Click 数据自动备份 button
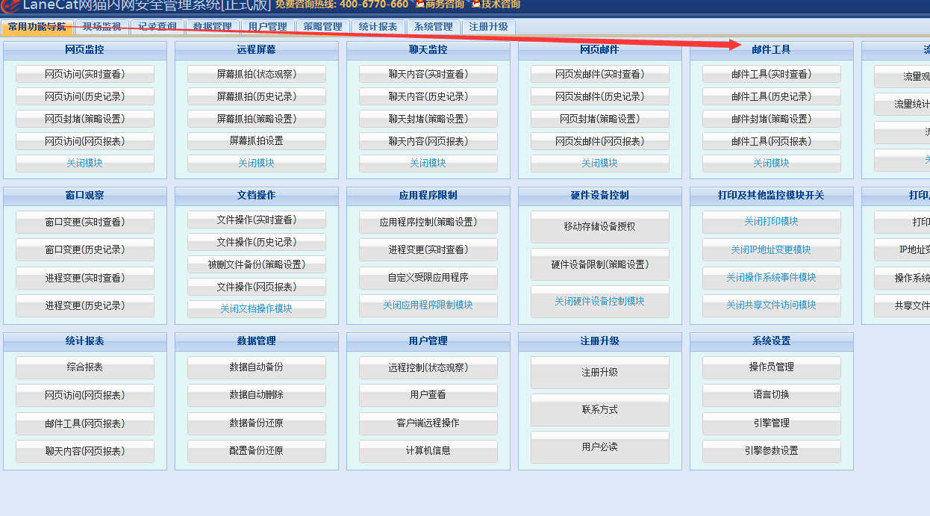This screenshot has width=930, height=516. (256, 367)
